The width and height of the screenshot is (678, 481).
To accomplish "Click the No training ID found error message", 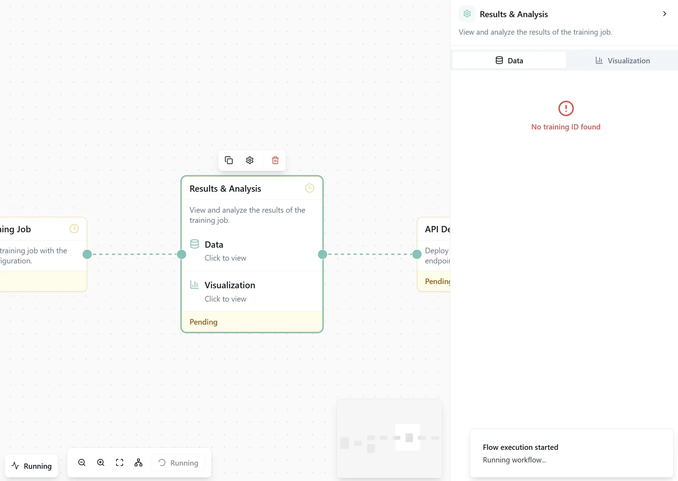I will click(x=565, y=127).
